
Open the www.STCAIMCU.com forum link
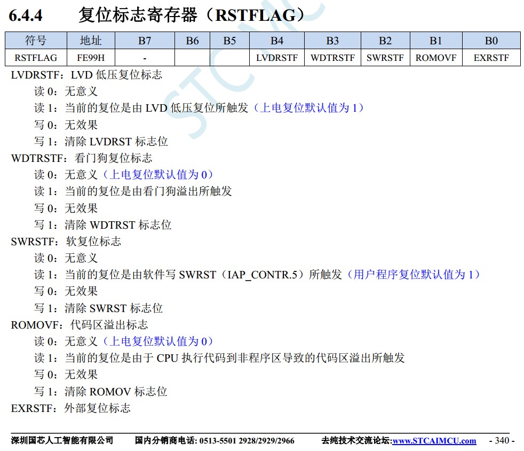click(434, 441)
